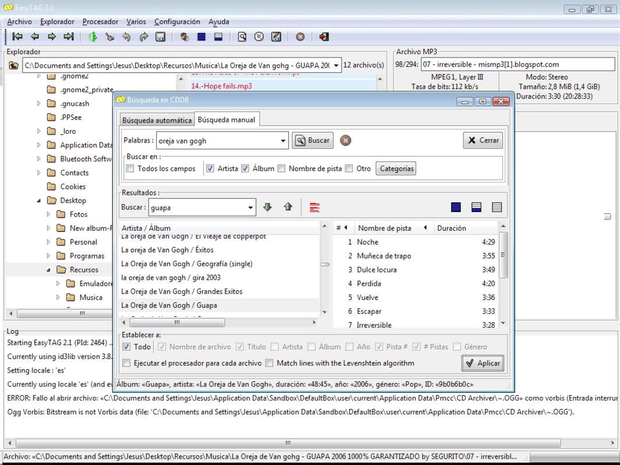This screenshot has height=465, width=620.
Task: Search previous result with green up arrow
Action: (288, 206)
